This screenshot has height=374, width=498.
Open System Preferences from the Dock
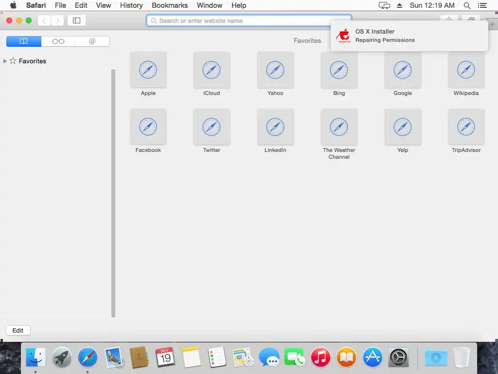[x=398, y=357]
